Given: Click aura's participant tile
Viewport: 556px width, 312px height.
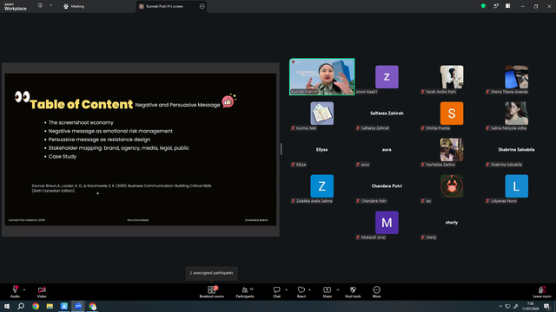Looking at the screenshot, I should click(x=387, y=150).
